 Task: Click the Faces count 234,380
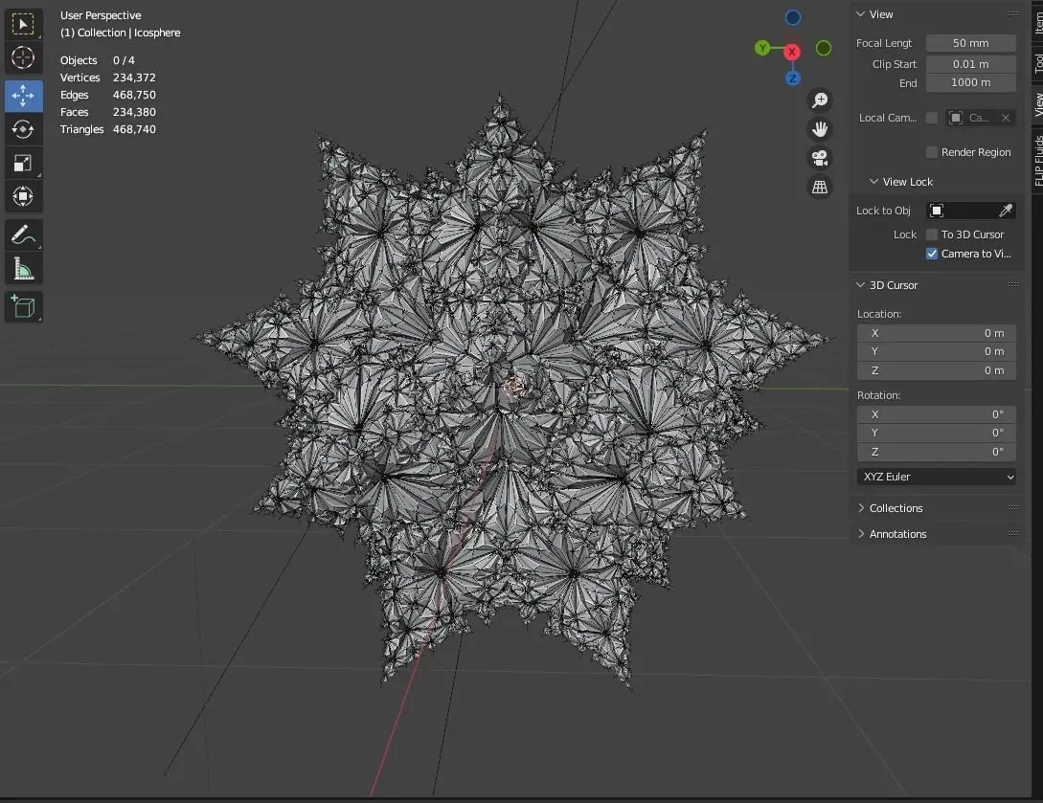coord(134,112)
